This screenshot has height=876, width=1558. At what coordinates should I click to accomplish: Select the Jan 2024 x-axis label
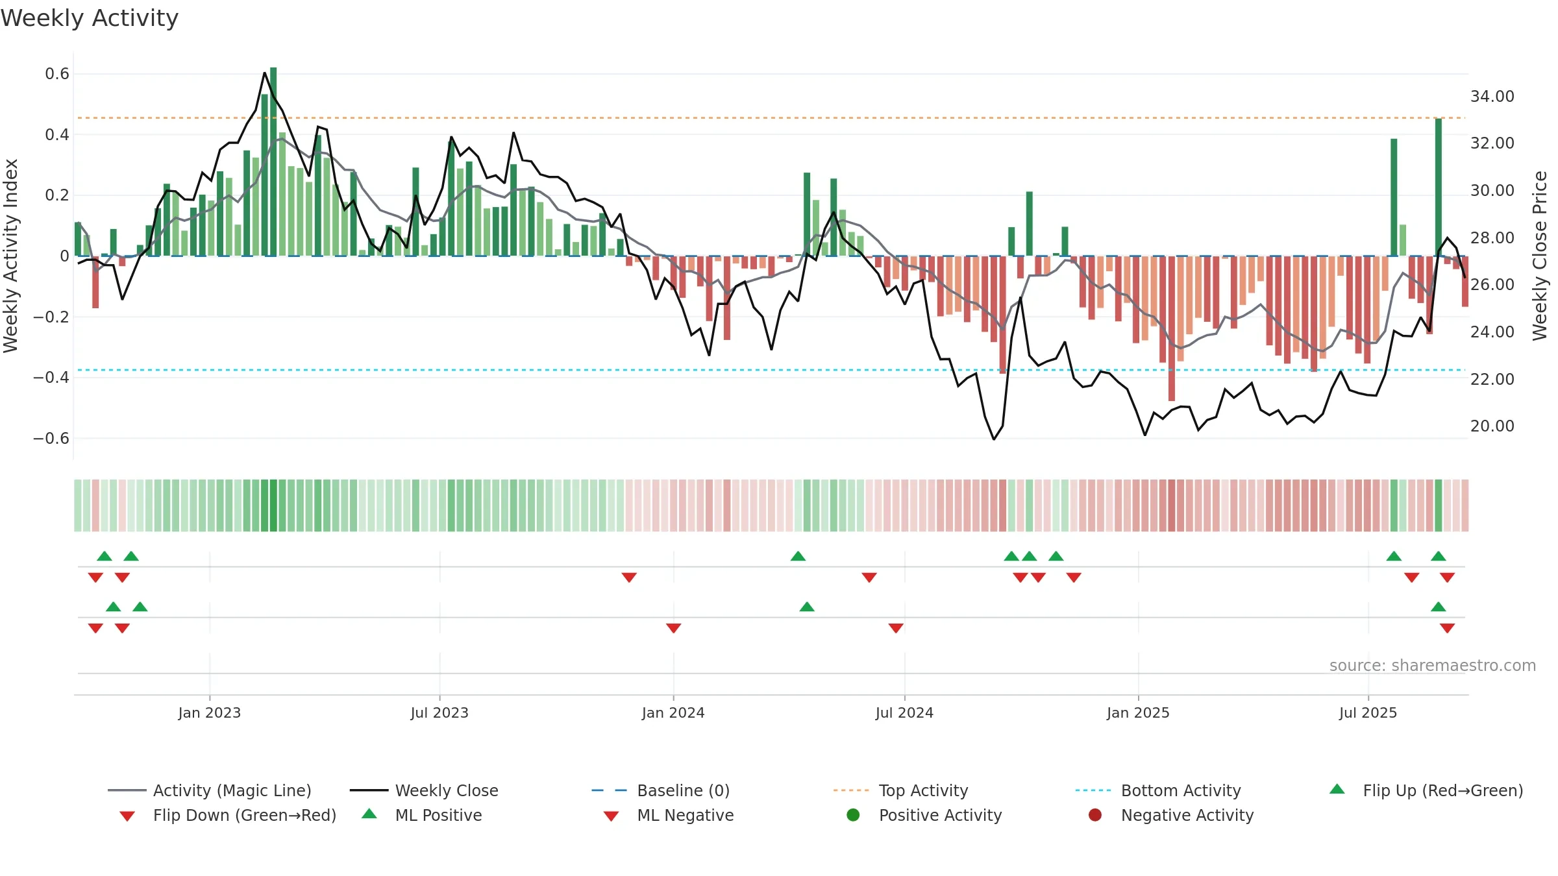click(x=673, y=712)
